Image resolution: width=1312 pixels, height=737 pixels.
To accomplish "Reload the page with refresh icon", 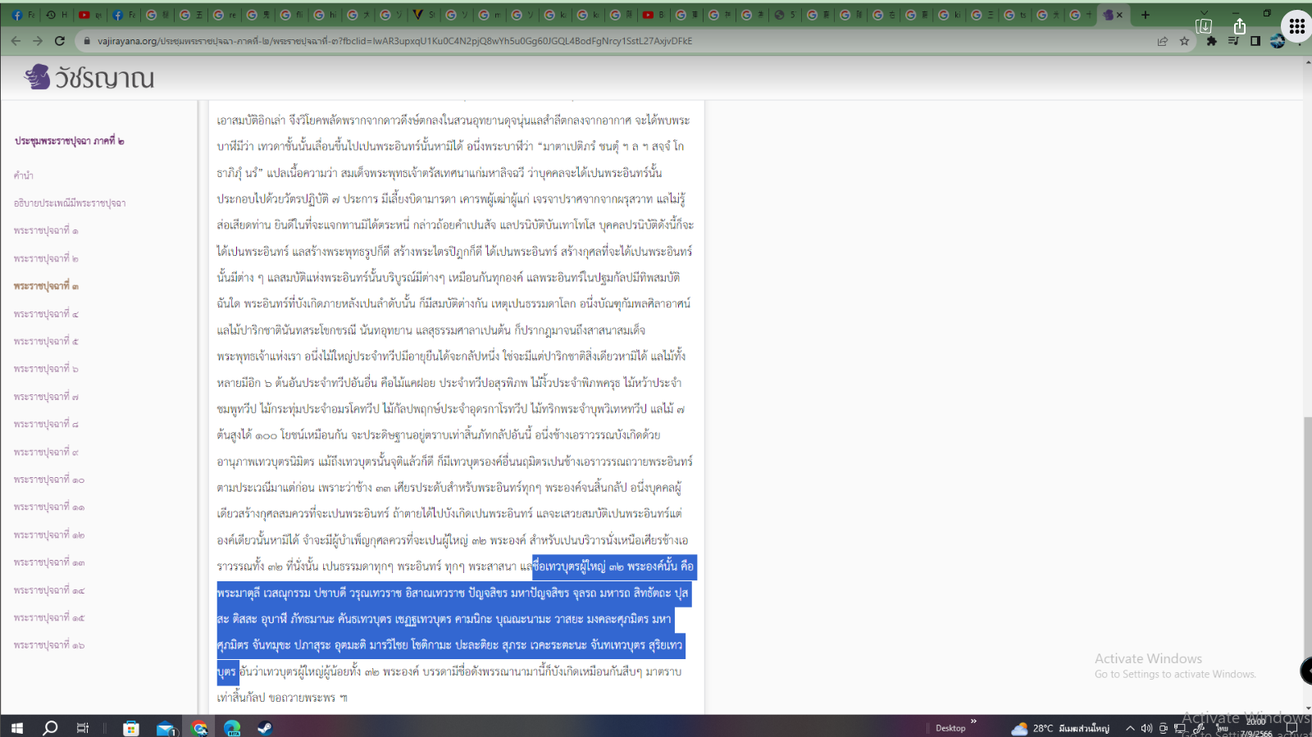I will point(60,41).
